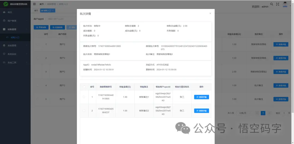The width and height of the screenshot is (294, 144).
Task: Click the 欢迎您: admin greeting text
Action: pyautogui.click(x=260, y=6)
